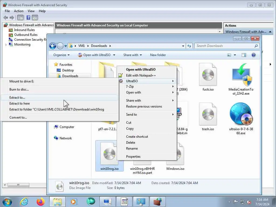
Task: Click Firewall app icon on taskbar
Action: [x=157, y=202]
